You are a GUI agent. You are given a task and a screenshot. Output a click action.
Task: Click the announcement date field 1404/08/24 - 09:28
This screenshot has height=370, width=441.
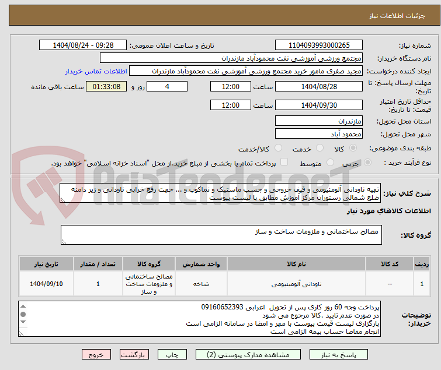click(83, 45)
